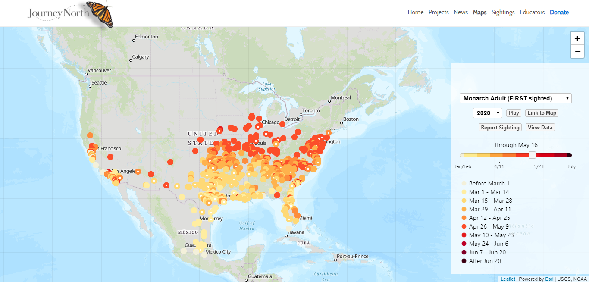
Task: Click the 'Before March 1' legend swatch
Action: pyautogui.click(x=464, y=184)
